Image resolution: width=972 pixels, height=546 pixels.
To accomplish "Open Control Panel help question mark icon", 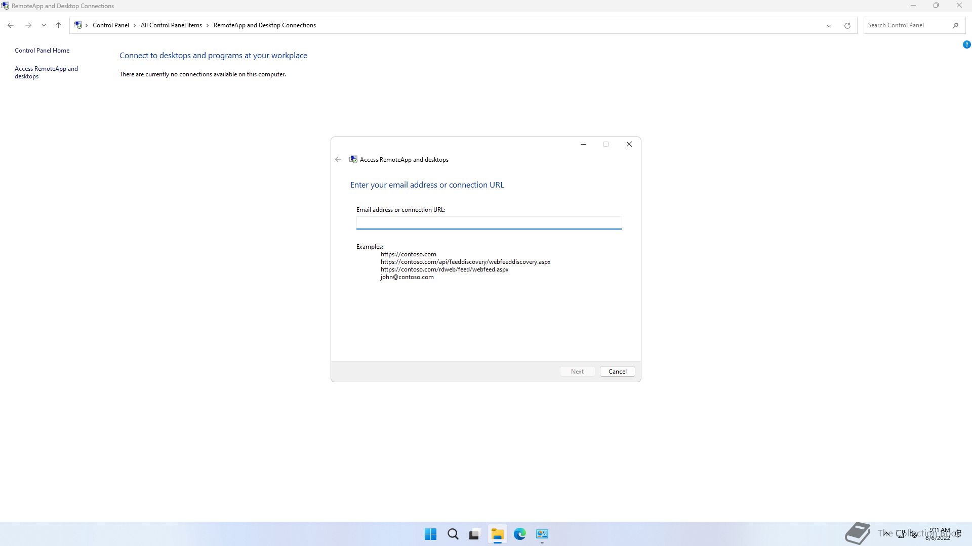I will 966,44.
